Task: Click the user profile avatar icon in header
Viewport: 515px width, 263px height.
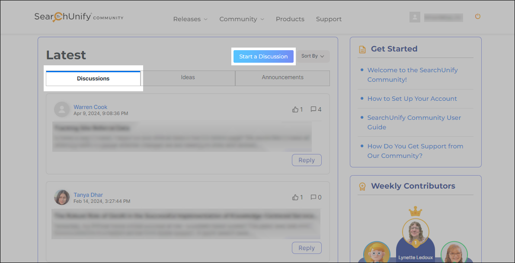Action: tap(415, 17)
